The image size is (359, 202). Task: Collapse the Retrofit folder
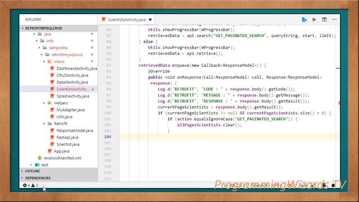[x=44, y=123]
